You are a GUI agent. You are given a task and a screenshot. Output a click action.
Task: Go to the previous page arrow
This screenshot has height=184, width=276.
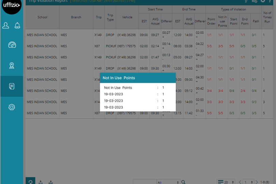(x=240, y=182)
